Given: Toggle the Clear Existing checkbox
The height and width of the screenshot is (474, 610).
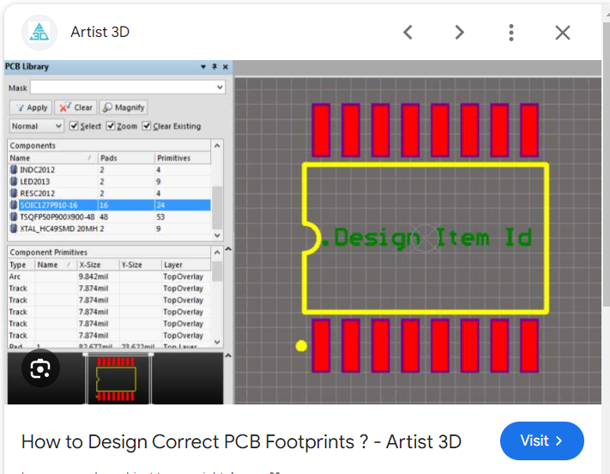Looking at the screenshot, I should 146,126.
